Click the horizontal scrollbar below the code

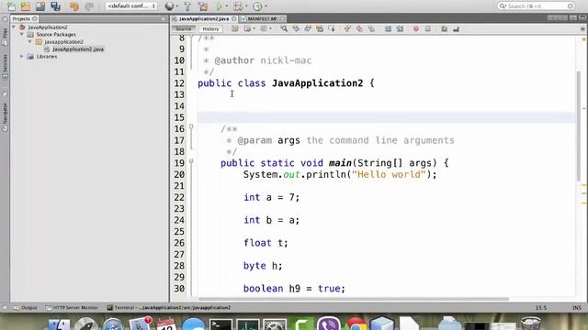pyautogui.click(x=353, y=299)
